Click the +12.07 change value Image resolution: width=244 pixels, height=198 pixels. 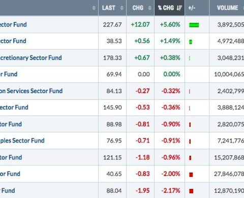tap(140, 24)
